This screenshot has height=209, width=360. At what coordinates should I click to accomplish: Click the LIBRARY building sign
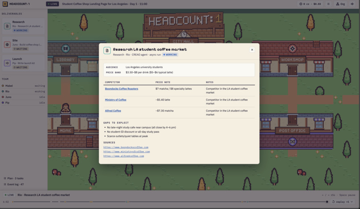pos(65,60)
